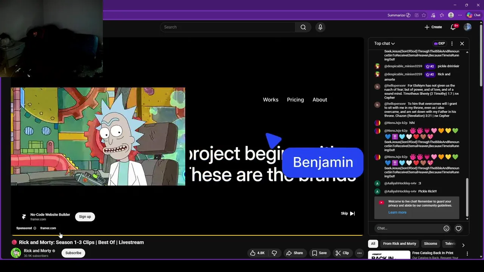Viewport: 484px width, 272px height.
Task: Click the livestream video title
Action: click(81, 243)
